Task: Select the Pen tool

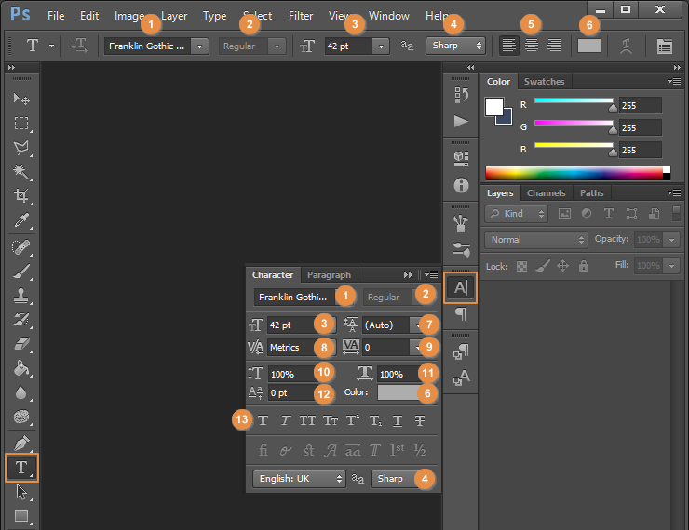Action: coord(21,444)
